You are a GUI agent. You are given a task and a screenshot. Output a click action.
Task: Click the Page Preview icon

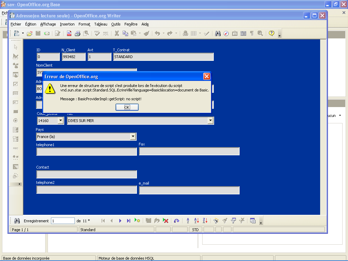86,33
